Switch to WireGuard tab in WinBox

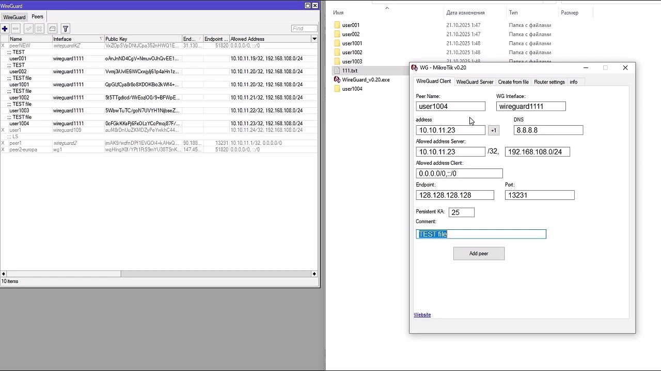(14, 17)
